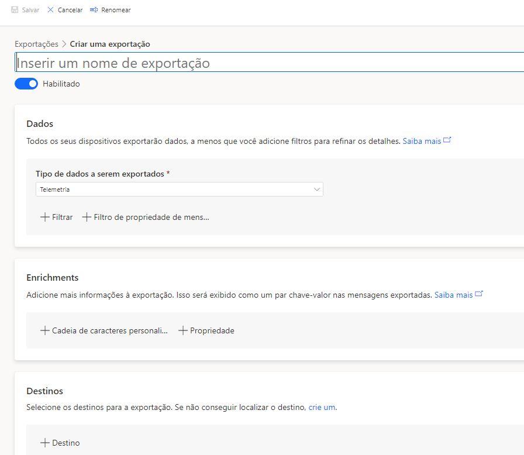Viewport: 524px width, 455px height.
Task: Open the Telemetria data type dropdown
Action: coord(175,189)
